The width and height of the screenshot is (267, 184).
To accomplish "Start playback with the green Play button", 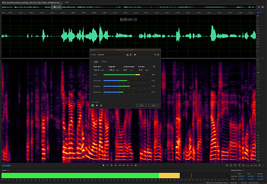I will coord(107,165).
